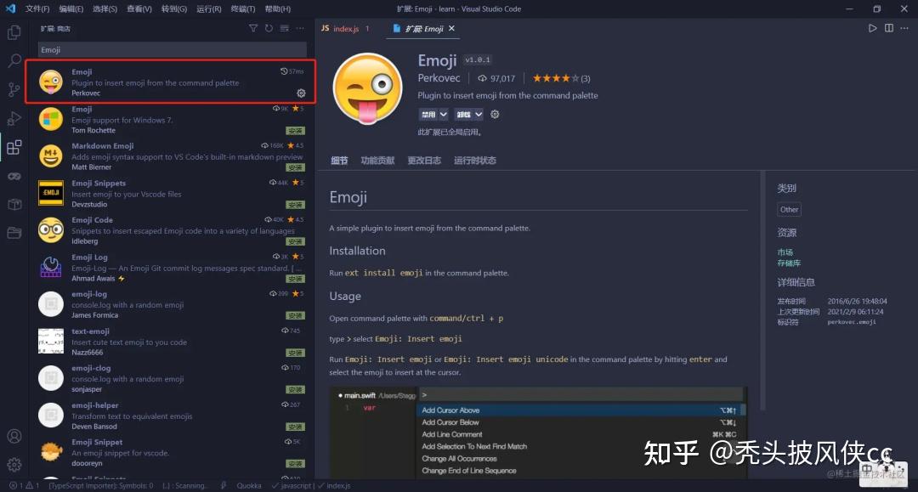Open errors and warnings count in status bar
The height and width of the screenshot is (492, 918).
point(24,485)
